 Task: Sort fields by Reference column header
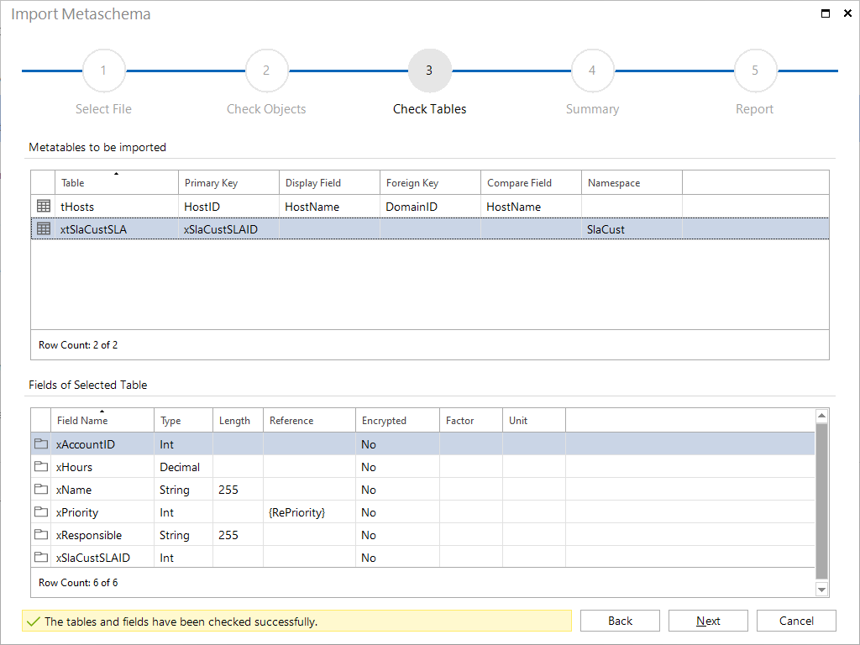point(309,420)
